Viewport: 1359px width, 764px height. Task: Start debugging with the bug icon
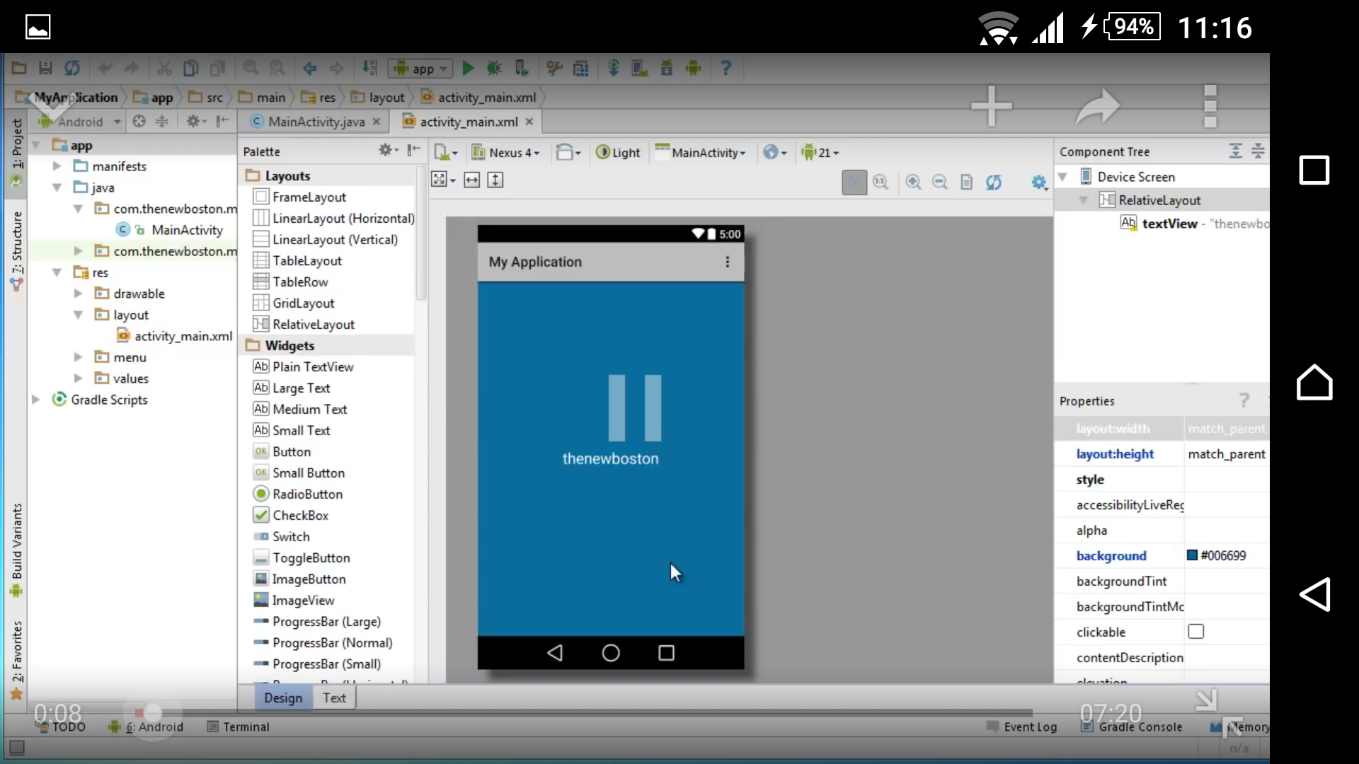pos(494,69)
